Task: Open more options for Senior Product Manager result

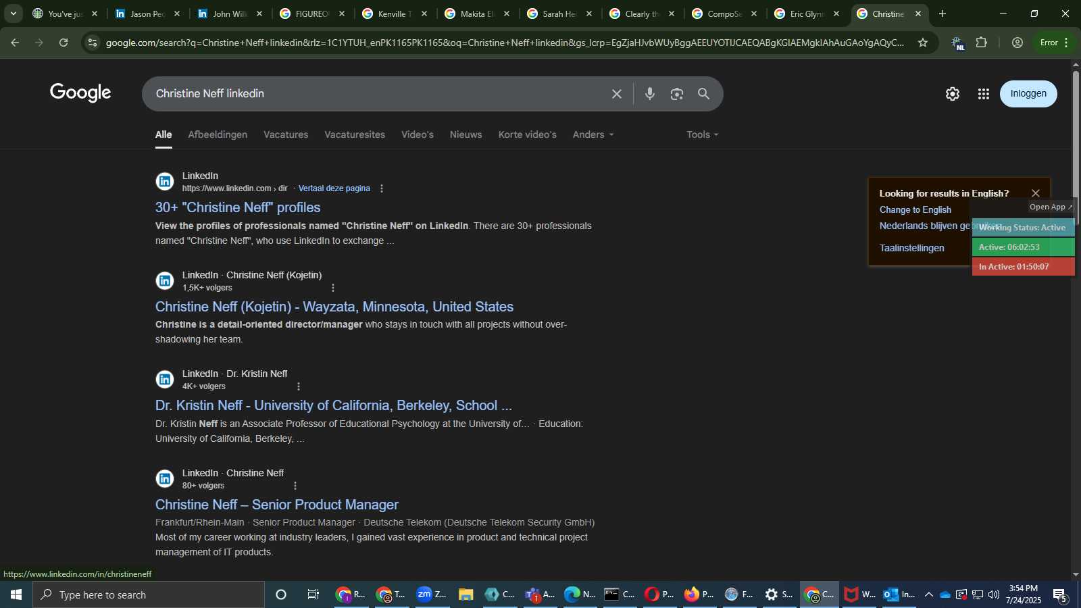Action: coord(295,486)
